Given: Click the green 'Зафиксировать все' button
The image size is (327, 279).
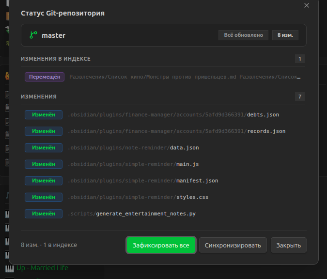Looking at the screenshot, I should click(x=161, y=245).
